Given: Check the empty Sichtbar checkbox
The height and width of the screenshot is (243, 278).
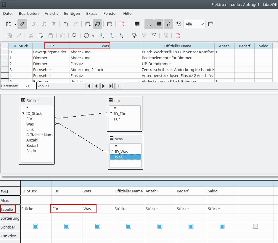Looking at the screenshot, I should [x=255, y=226].
